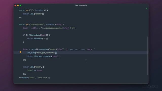Screen dimensions: 162x91
Task: Click the 'return file_get_contents($path)' line
Action: (43, 56)
